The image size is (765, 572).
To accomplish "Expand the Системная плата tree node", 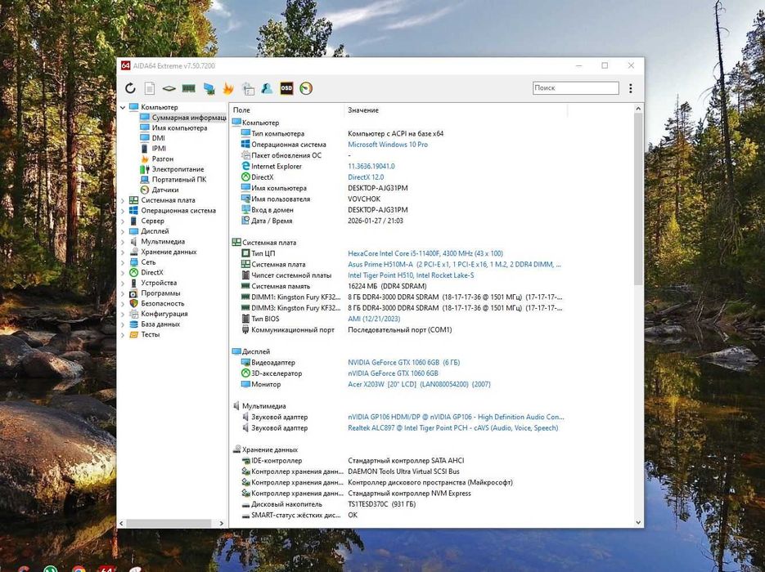I will 123,200.
